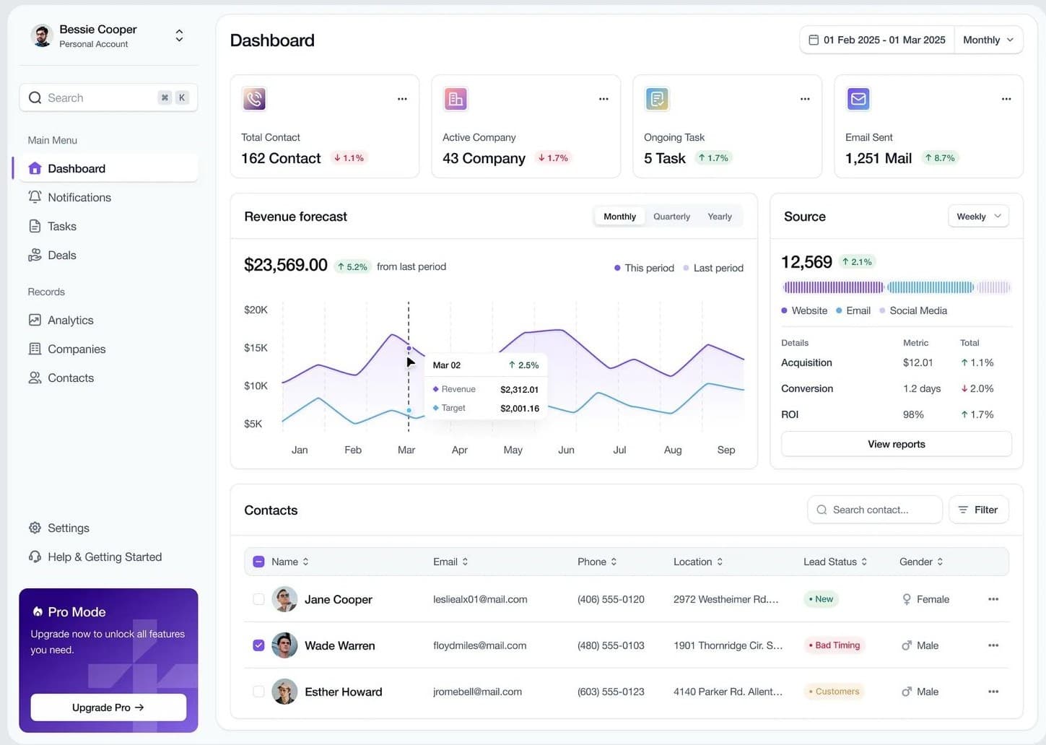
Task: Toggle the select-all checkbox in the table header
Action: pos(258,561)
